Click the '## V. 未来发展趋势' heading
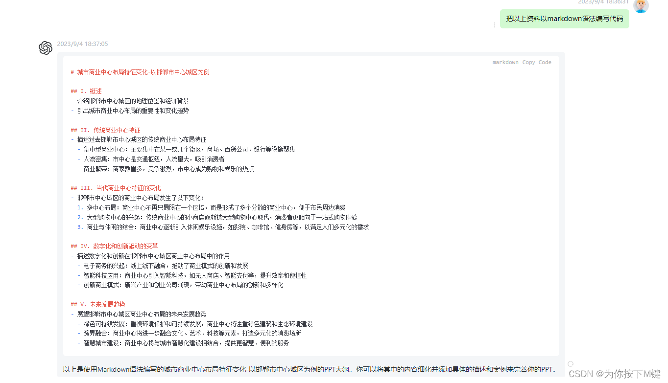 pos(98,304)
